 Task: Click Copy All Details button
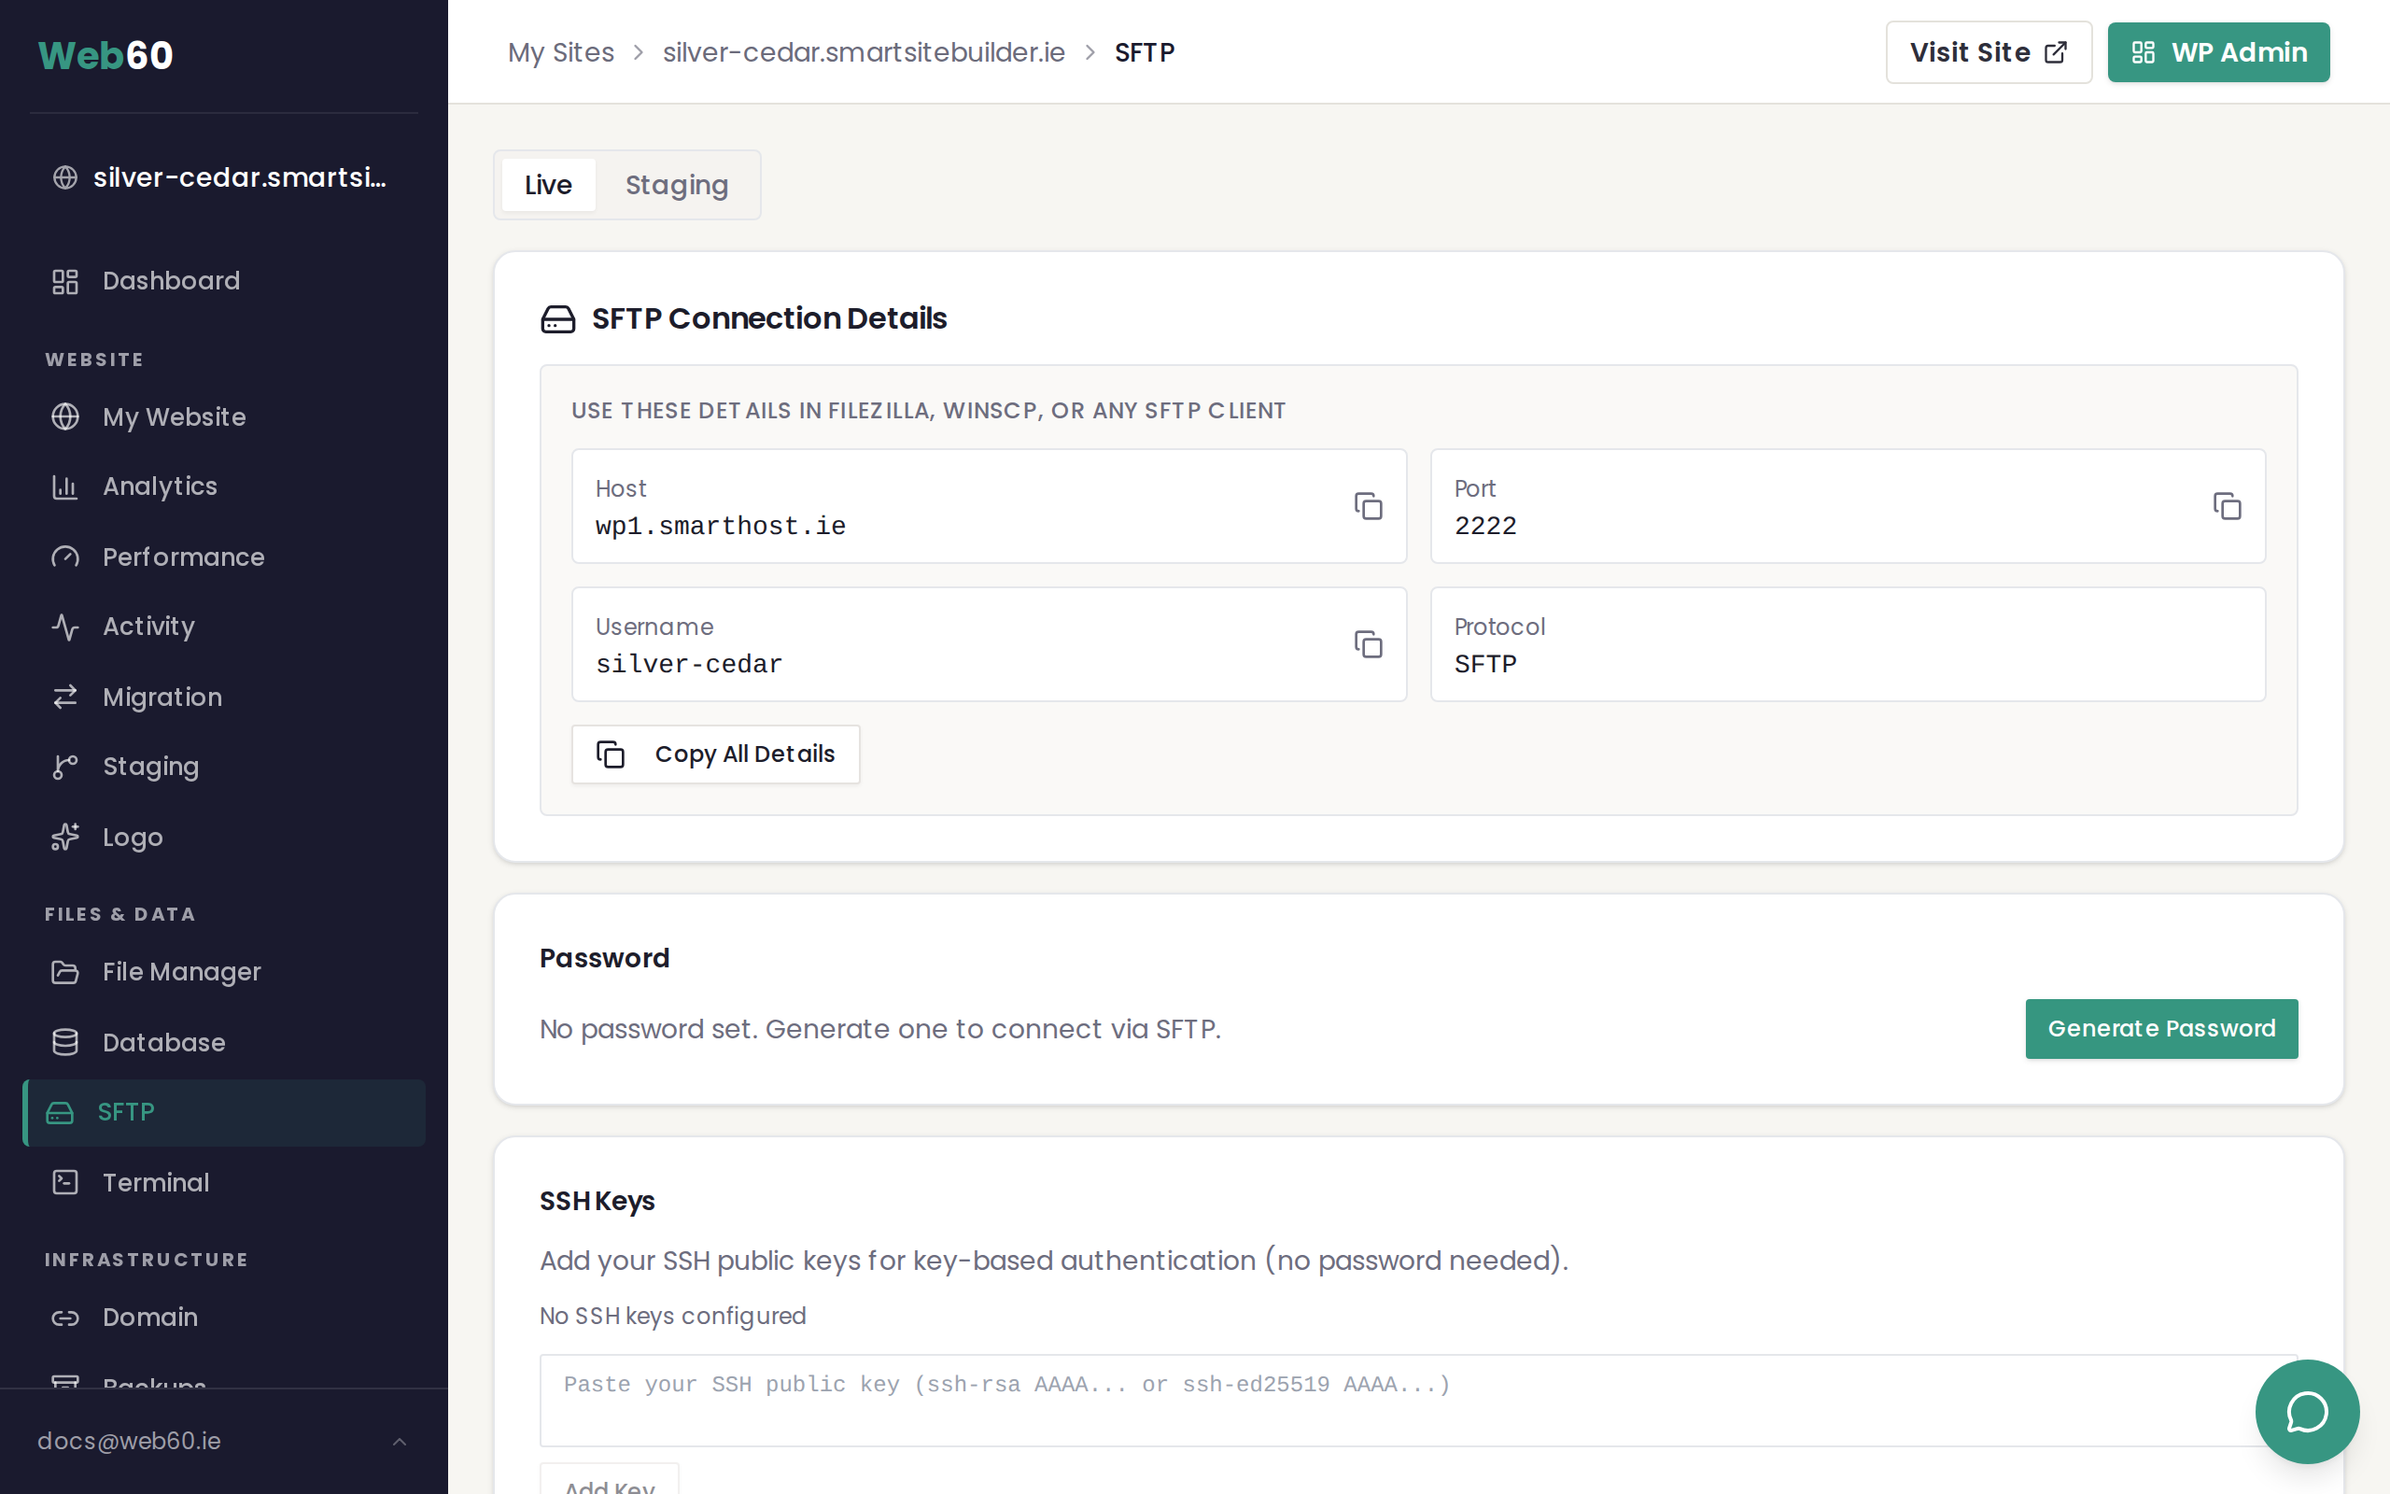(x=715, y=754)
